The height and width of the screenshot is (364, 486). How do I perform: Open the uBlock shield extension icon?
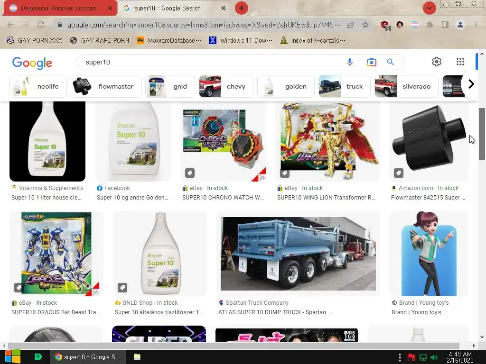click(x=385, y=25)
